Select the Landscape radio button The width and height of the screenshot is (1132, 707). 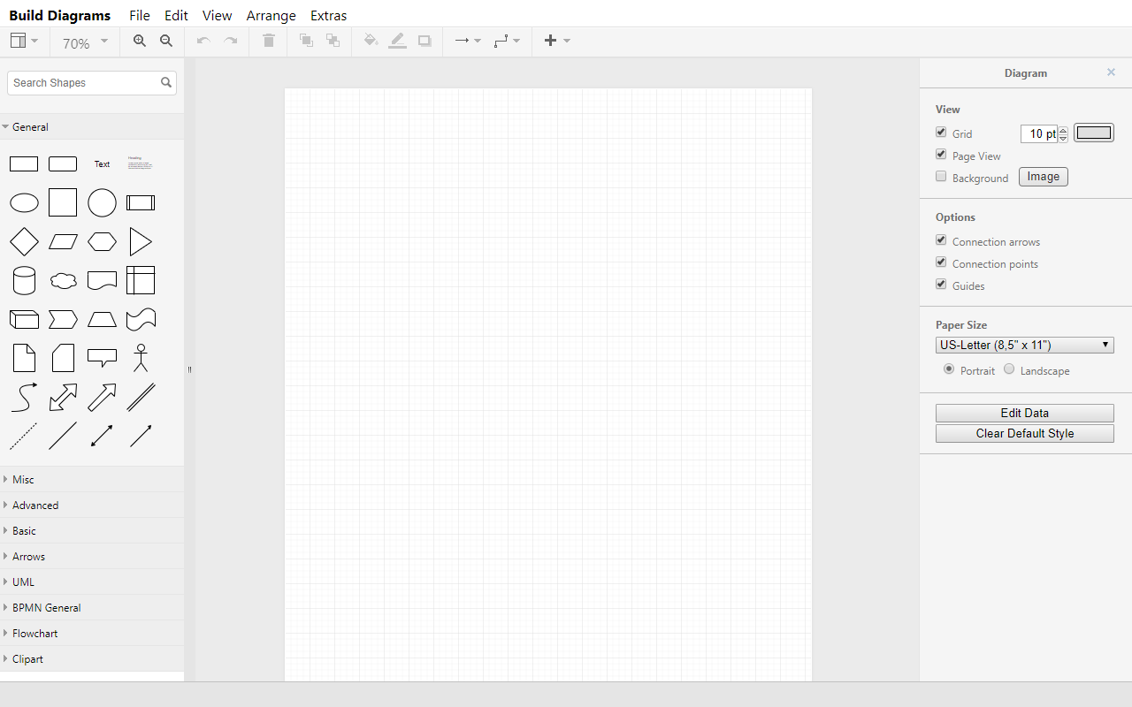(x=1009, y=369)
